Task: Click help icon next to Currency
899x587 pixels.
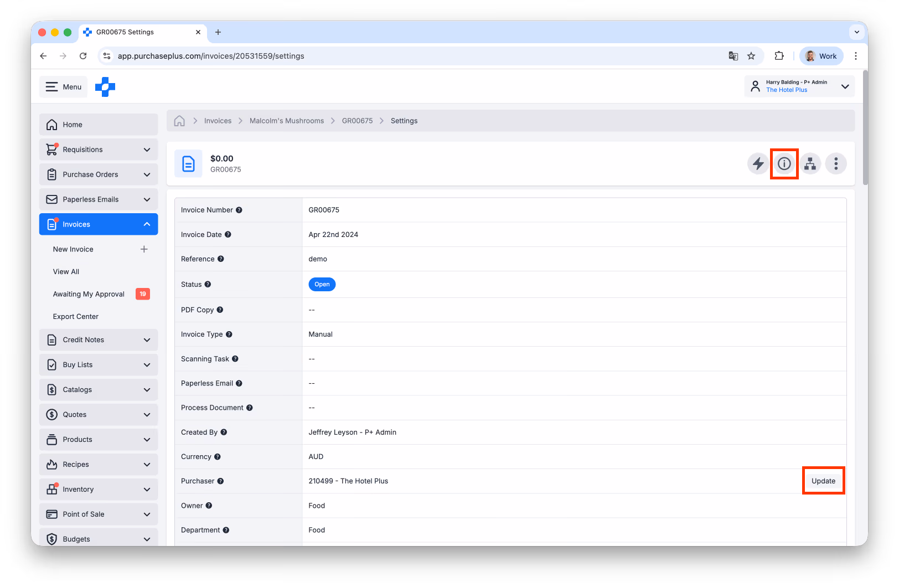Action: pyautogui.click(x=218, y=457)
